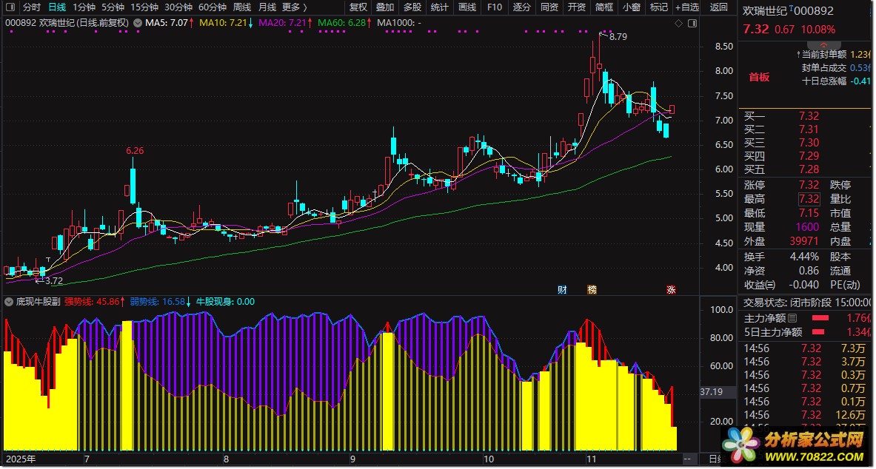
Task: Switch to the 周线 weekly chart tab
Action: pos(242,7)
